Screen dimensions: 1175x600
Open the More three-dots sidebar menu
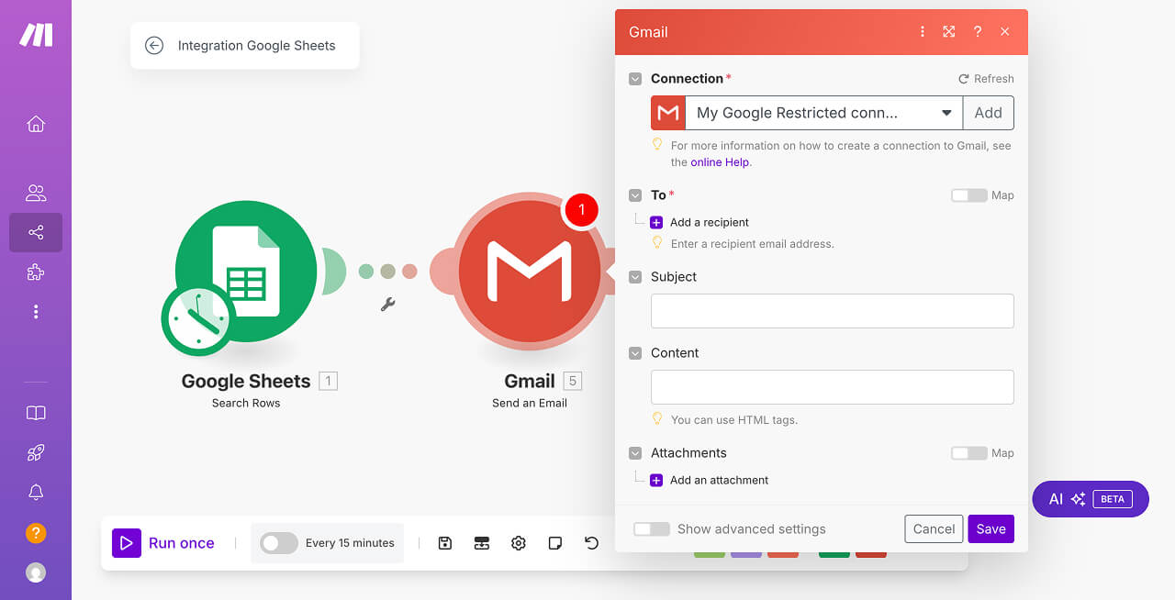click(36, 312)
